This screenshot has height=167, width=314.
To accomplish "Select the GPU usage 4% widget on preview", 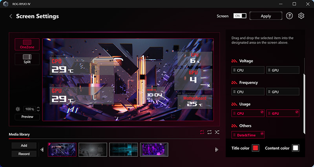I will click(193, 80).
